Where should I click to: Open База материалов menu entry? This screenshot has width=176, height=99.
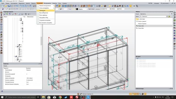pyautogui.click(x=46, y=13)
